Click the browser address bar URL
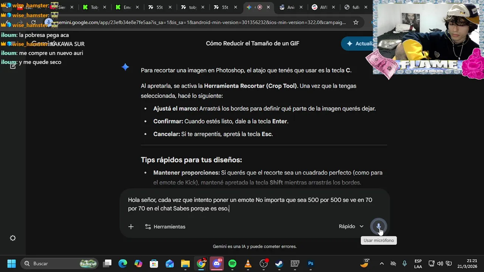Viewport: 484px width, 272px height. [200, 22]
